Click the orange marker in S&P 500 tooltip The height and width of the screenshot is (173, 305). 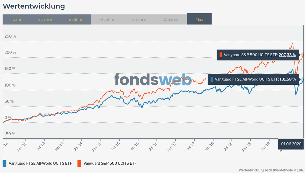click(x=220, y=55)
